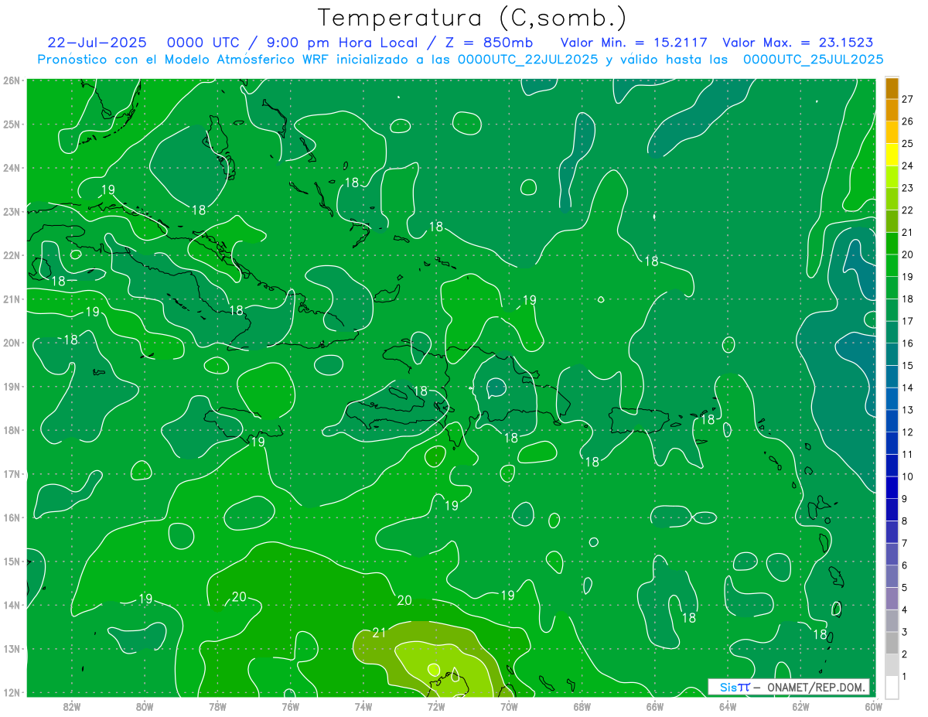The height and width of the screenshot is (717, 928).
Task: Click the 18N latitude label
Action: click(11, 430)
